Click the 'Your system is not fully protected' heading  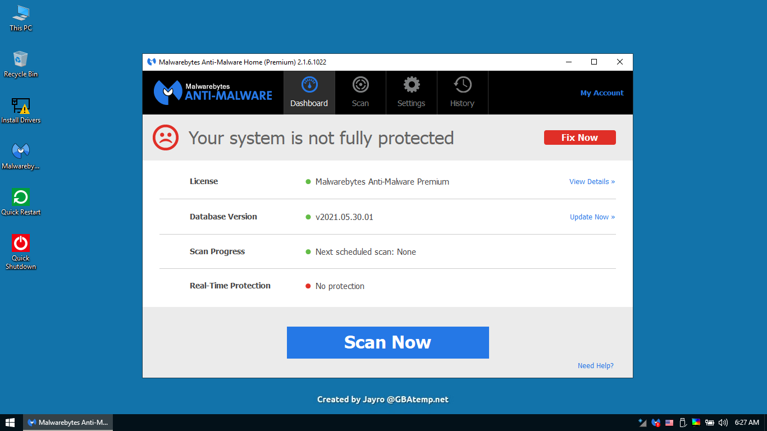(321, 138)
